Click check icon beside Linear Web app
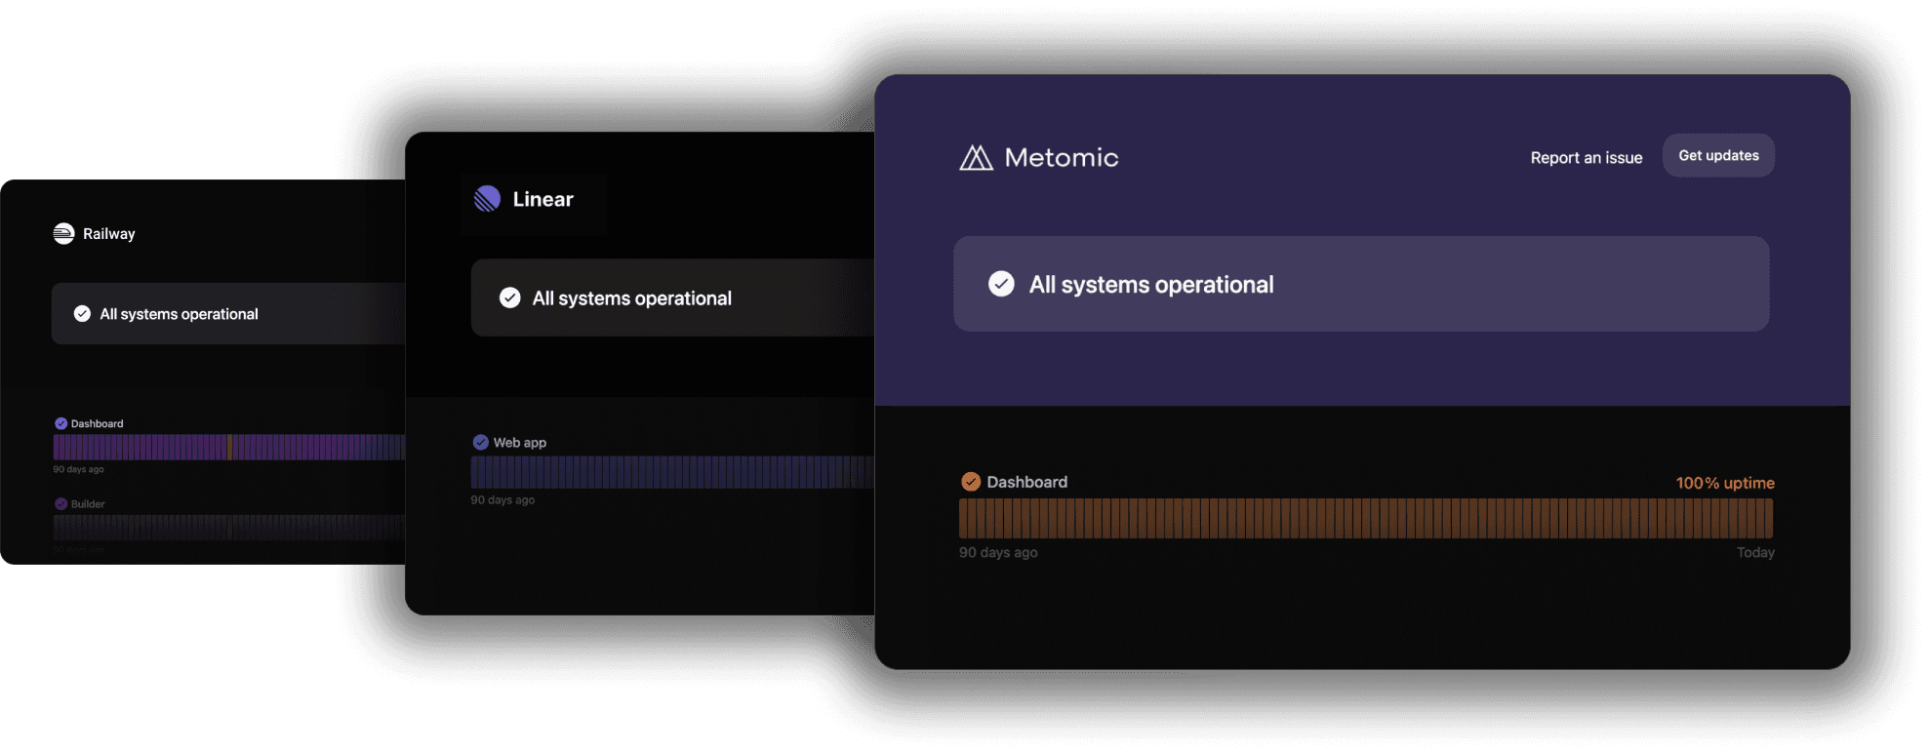The height and width of the screenshot is (752, 1929). click(x=480, y=442)
